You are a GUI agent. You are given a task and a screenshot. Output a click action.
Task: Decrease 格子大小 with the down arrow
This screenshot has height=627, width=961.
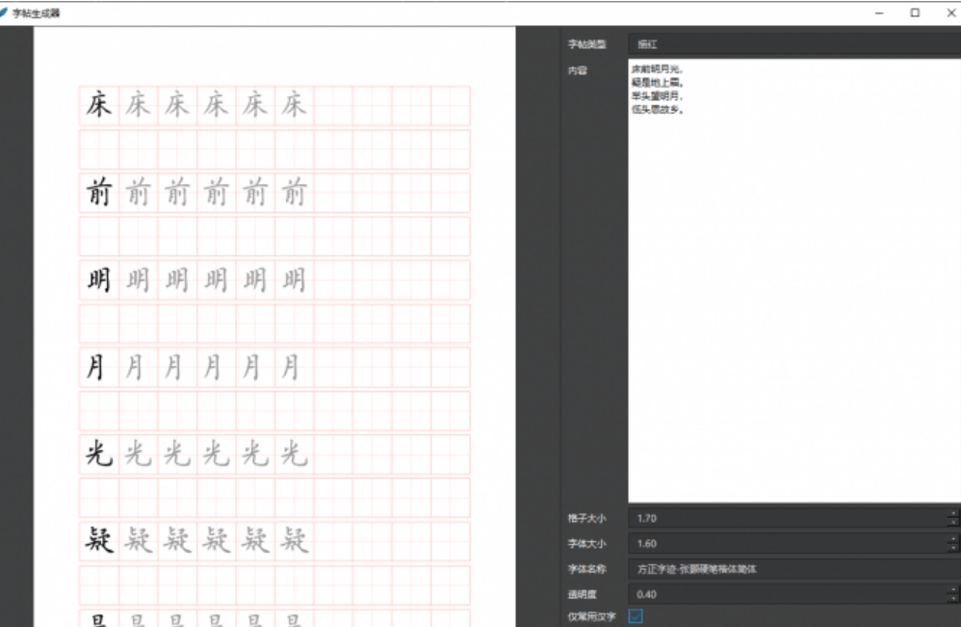pos(953,523)
